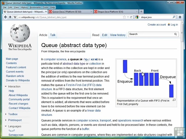Image resolution: width=186 pixels, height=139 pixels.
Task: Click the search magnifier in browser search box
Action: 174,17
